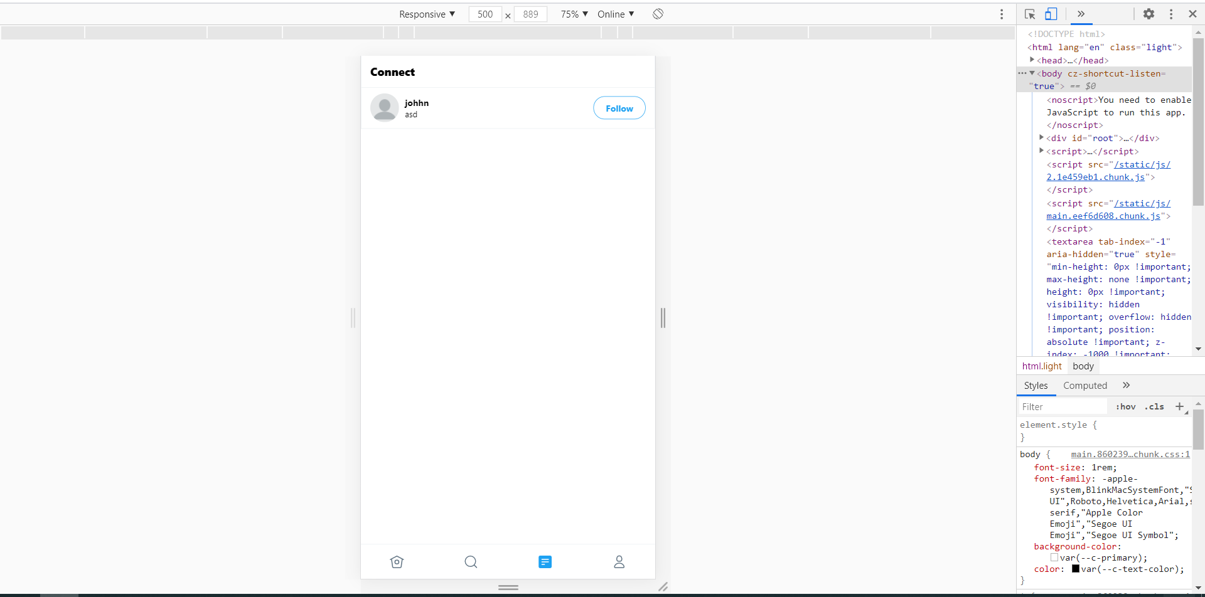Click the Elements panel scroll down arrow

[x=1198, y=349]
